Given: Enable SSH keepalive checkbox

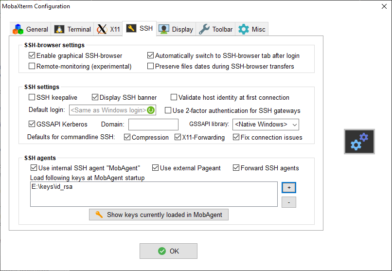Looking at the screenshot, I should tap(32, 97).
